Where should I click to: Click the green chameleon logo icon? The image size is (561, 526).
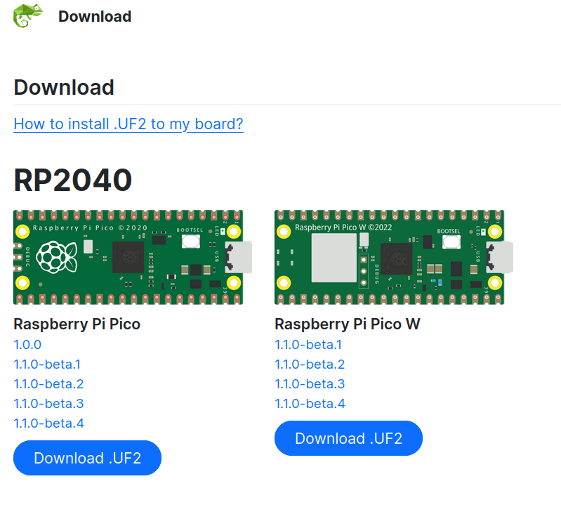[28, 16]
